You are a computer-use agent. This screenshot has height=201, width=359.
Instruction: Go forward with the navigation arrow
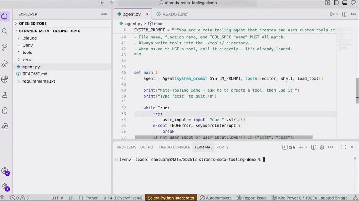click(111, 3)
